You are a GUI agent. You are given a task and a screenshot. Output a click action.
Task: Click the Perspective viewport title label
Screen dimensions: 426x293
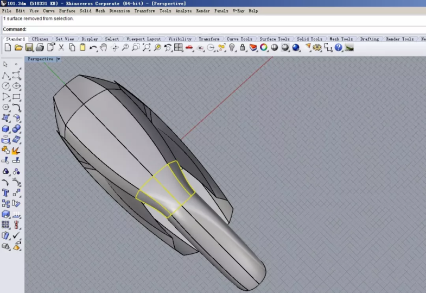pos(41,59)
